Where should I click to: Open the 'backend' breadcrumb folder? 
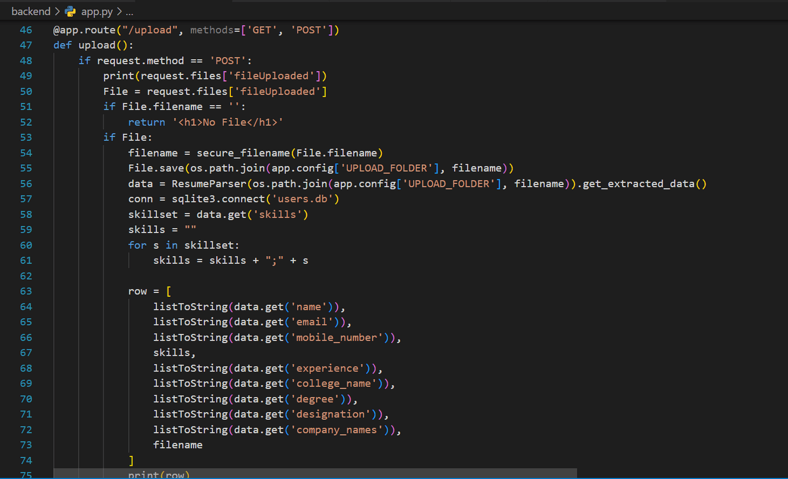tap(31, 11)
